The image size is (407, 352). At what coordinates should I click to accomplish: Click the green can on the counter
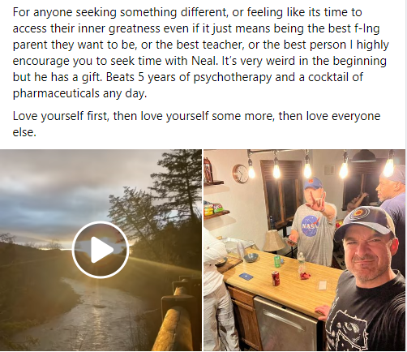click(x=277, y=262)
